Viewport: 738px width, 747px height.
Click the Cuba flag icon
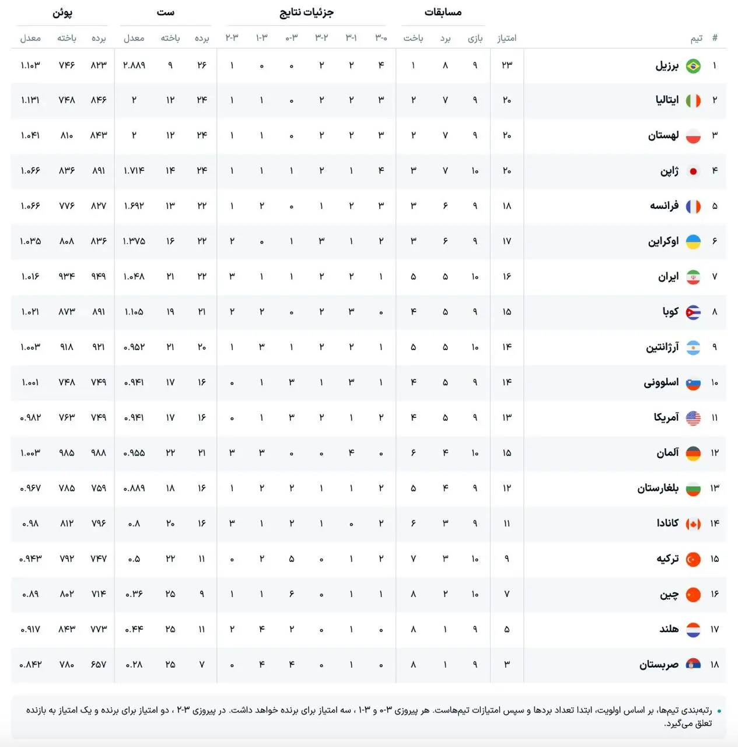[693, 312]
